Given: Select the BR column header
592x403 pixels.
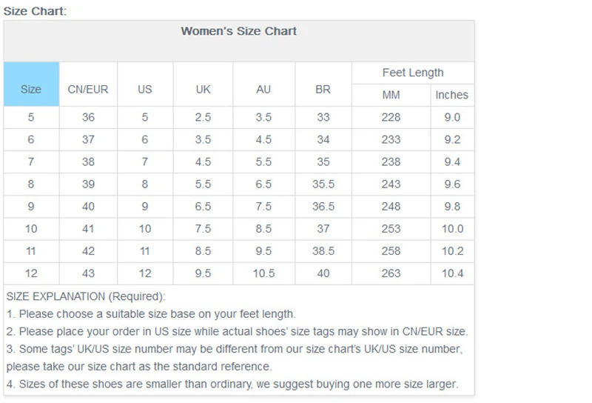Looking at the screenshot, I should coord(323,89).
